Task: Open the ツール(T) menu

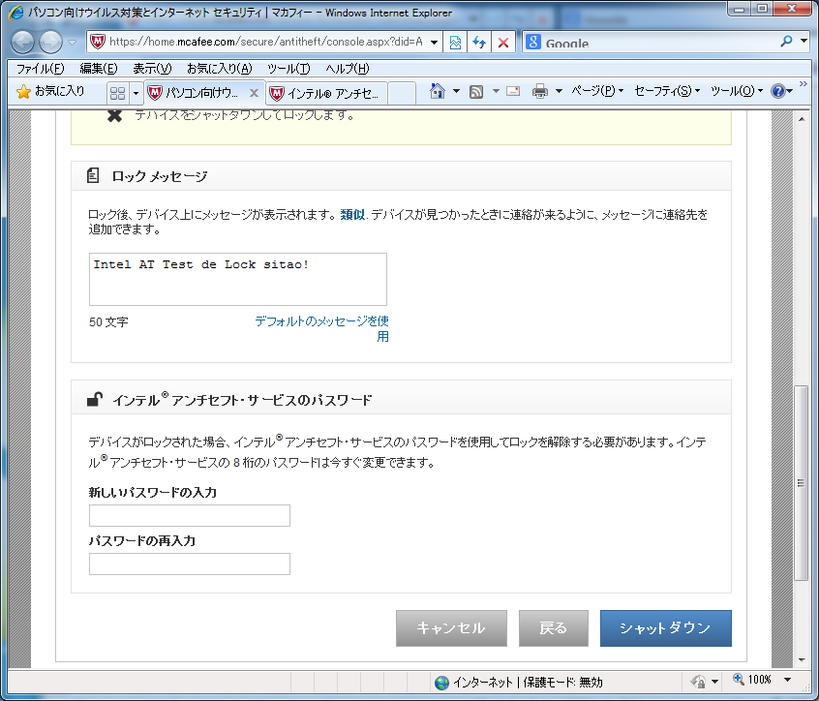Action: (x=288, y=69)
